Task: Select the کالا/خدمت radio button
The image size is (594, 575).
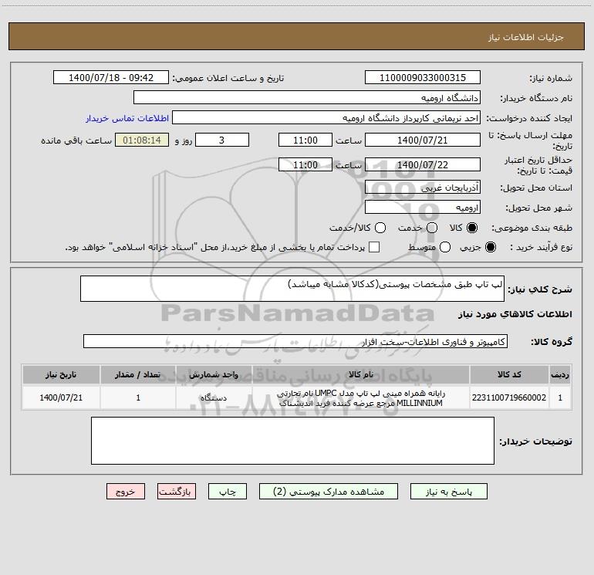Action: click(380, 228)
